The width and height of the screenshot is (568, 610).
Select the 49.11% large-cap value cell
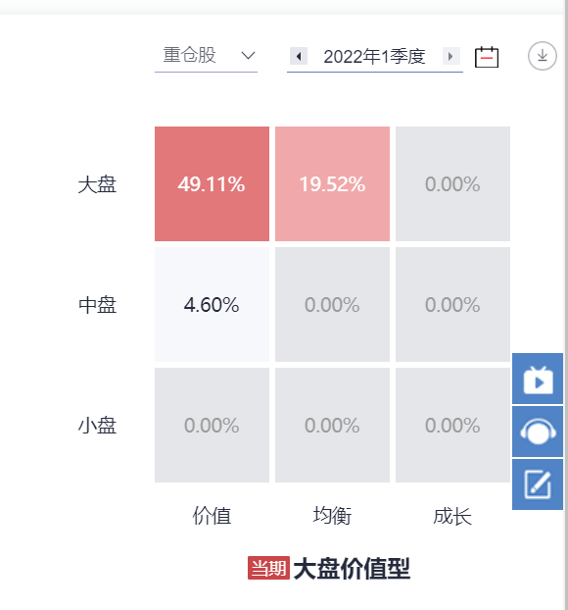click(212, 183)
